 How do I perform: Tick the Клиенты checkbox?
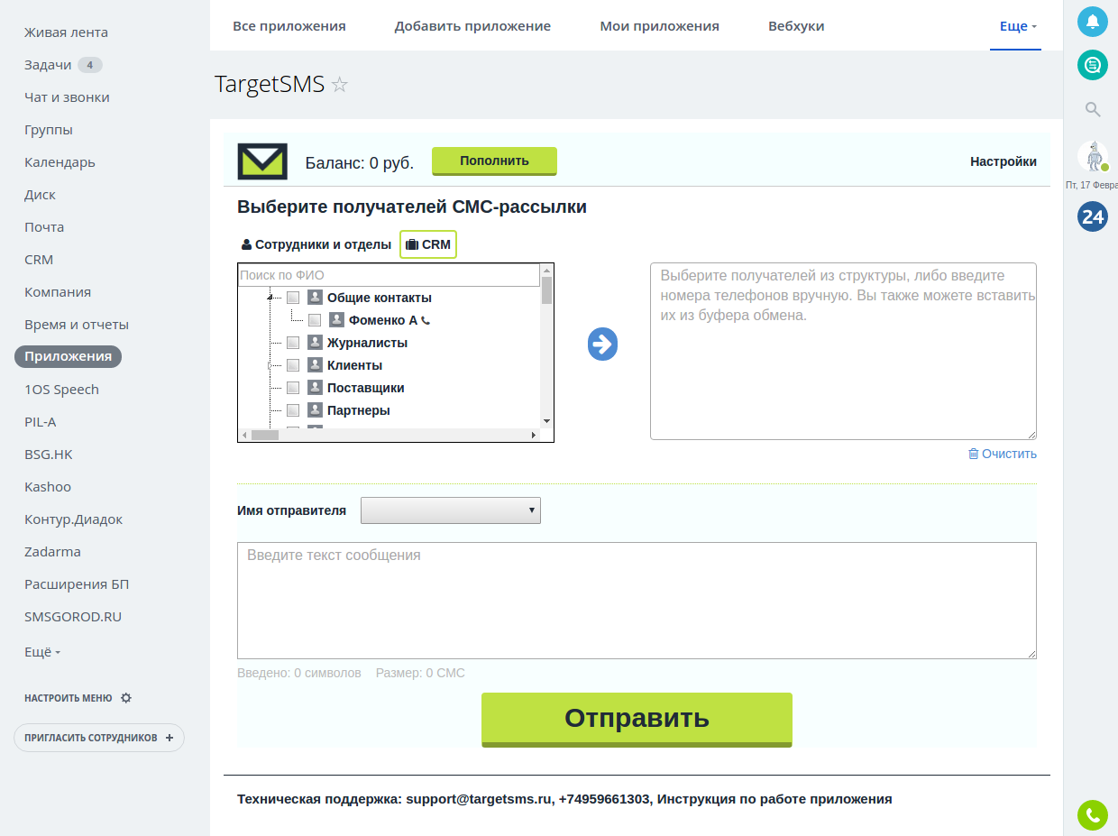293,365
